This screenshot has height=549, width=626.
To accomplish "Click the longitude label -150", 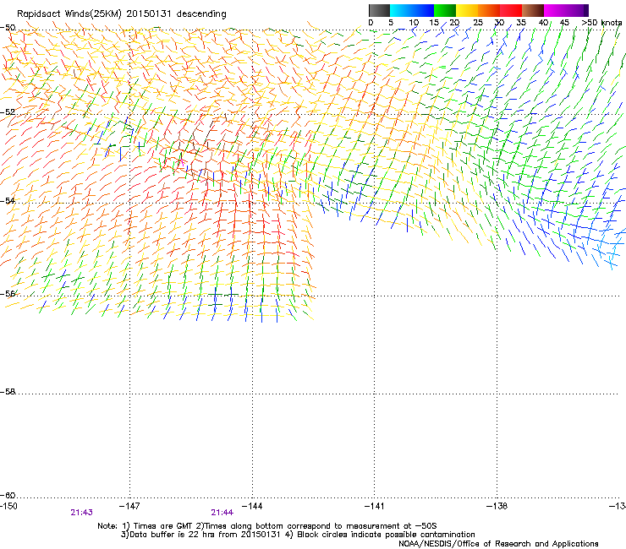I will (x=8, y=506).
